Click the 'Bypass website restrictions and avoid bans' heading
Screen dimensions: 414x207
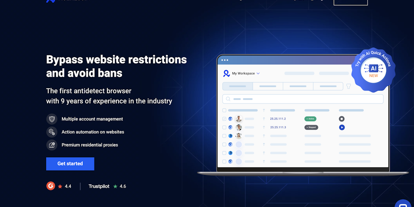116,66
